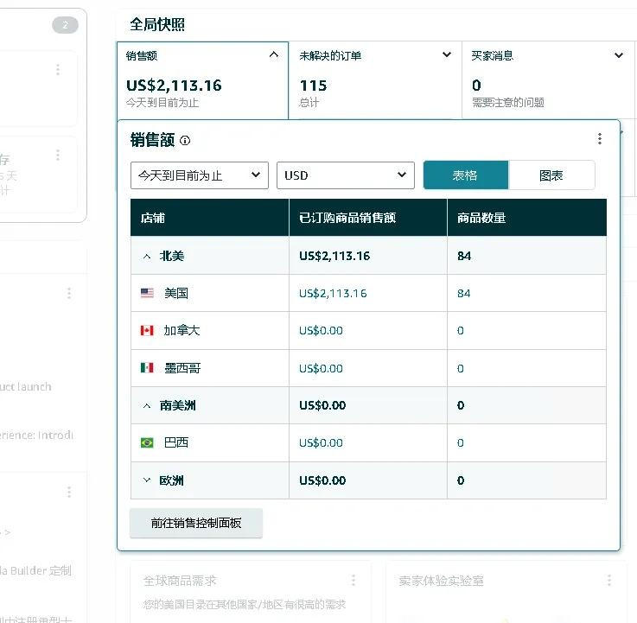Switch to the 图表 view tab
The image size is (637, 623).
tap(551, 175)
